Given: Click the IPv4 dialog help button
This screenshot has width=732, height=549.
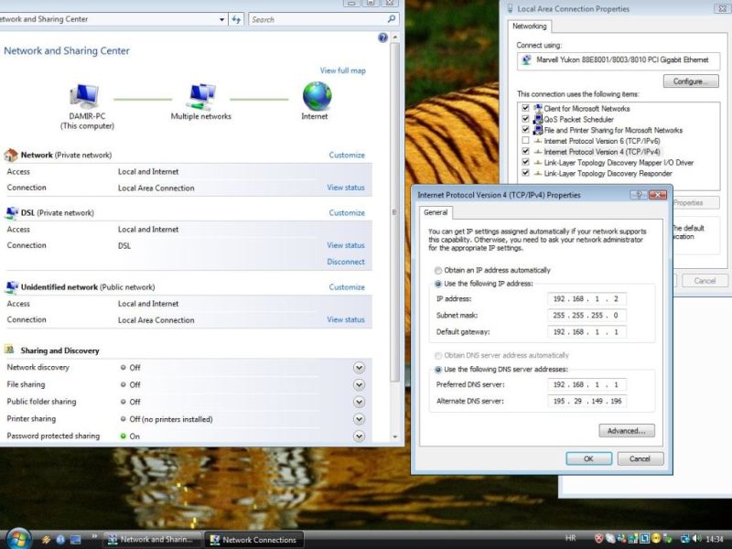Looking at the screenshot, I should 639,195.
